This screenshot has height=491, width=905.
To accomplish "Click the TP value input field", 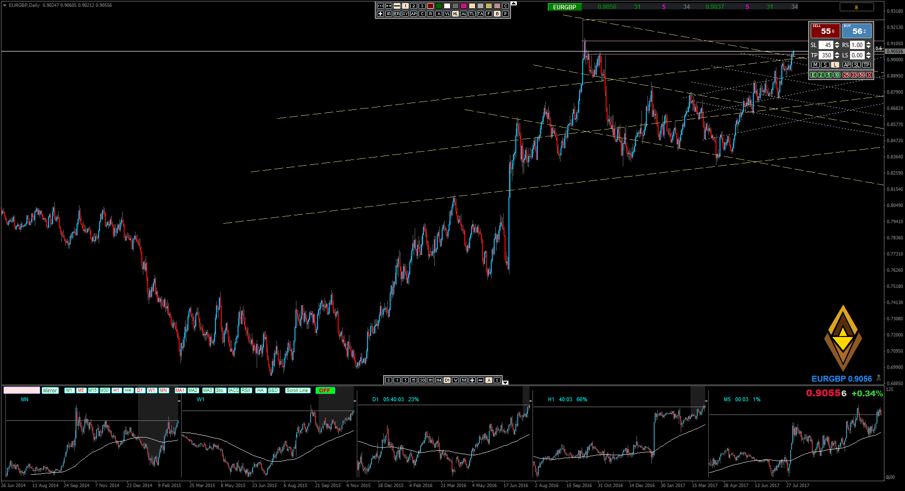I will coord(826,55).
